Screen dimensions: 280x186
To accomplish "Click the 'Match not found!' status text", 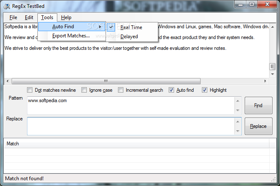I will 24,179.
